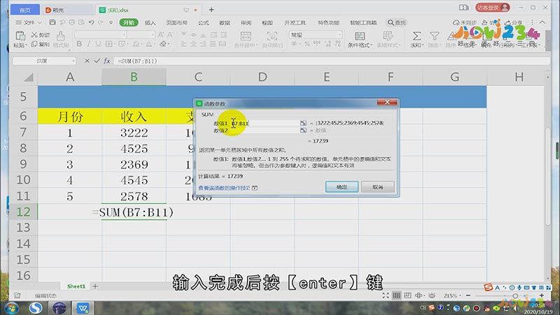
Task: Collapse the ribbon with the chevron
Action: click(x=542, y=22)
